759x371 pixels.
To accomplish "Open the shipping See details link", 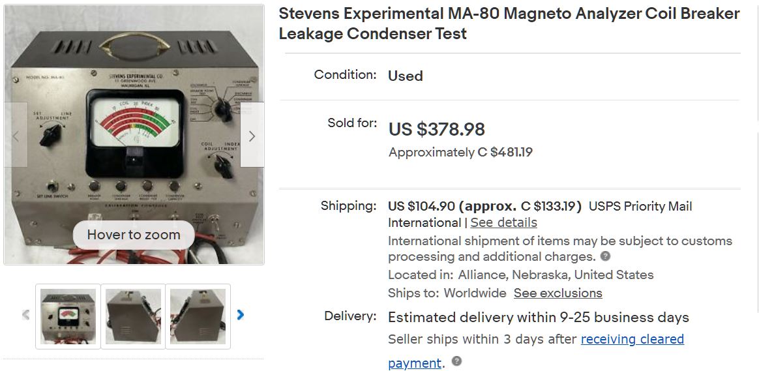I will pyautogui.click(x=504, y=222).
